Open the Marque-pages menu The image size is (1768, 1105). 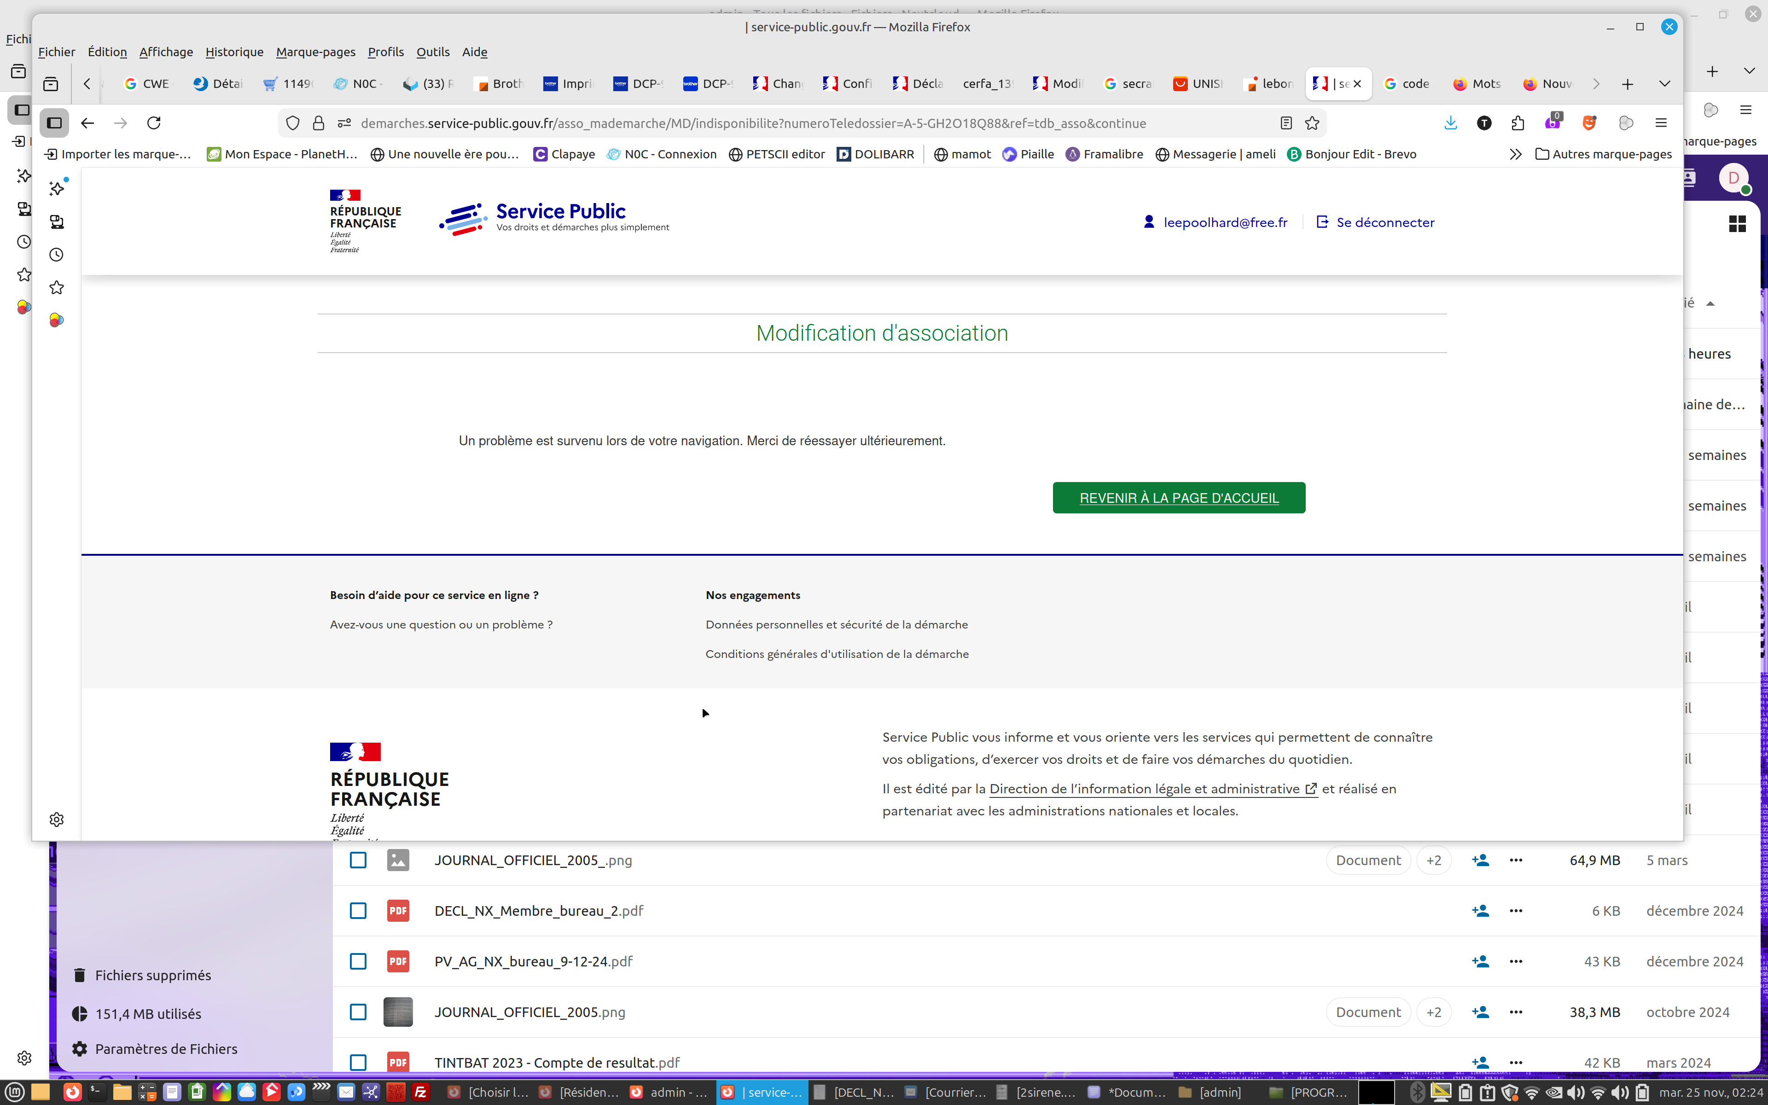pyautogui.click(x=315, y=52)
